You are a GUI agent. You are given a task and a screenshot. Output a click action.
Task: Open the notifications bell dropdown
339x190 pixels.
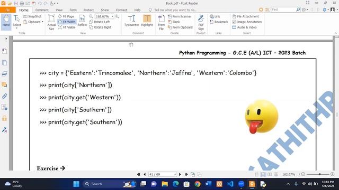(x=326, y=9)
